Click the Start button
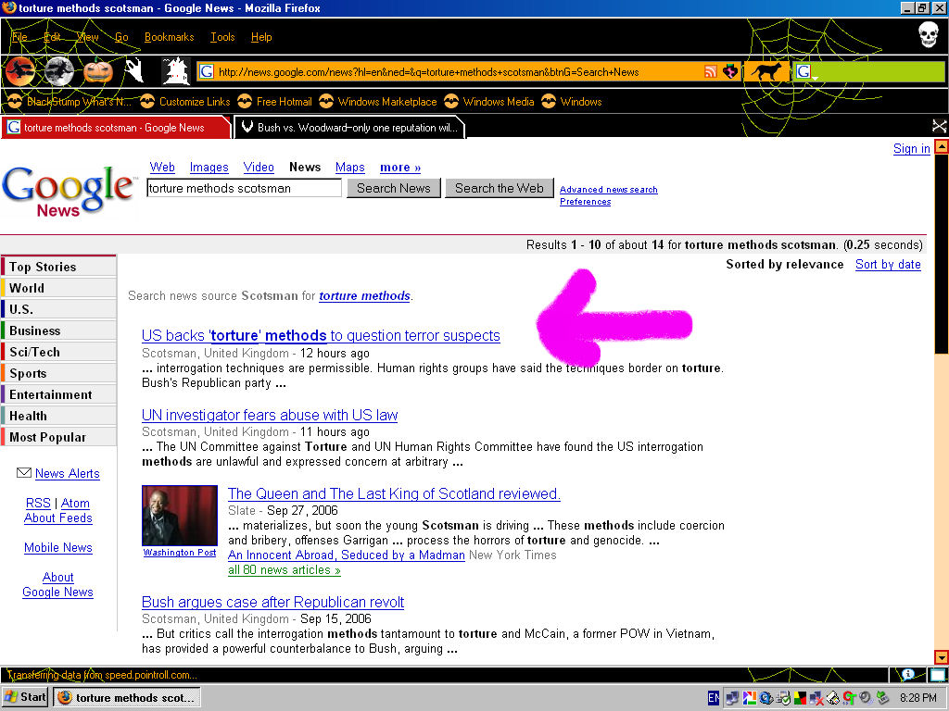This screenshot has width=949, height=711. [25, 697]
